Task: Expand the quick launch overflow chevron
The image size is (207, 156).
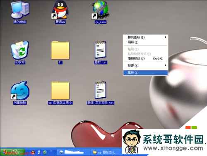Action: point(51,151)
